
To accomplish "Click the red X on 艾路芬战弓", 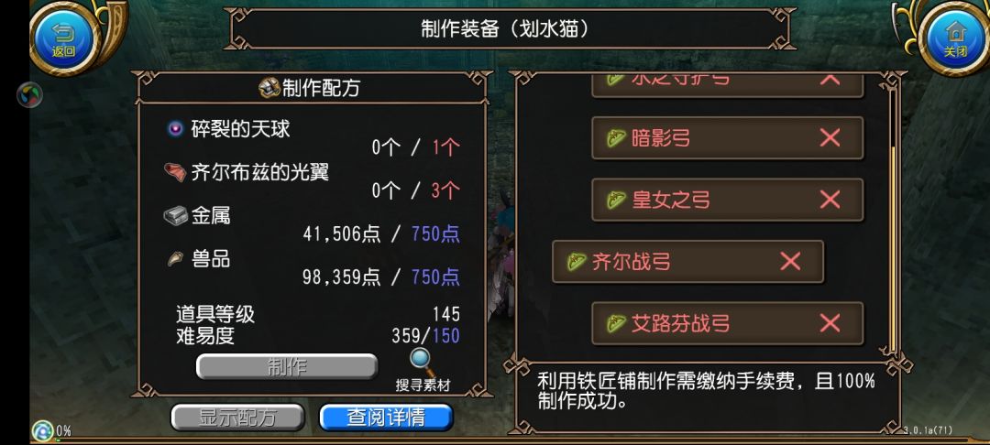I will [x=830, y=323].
